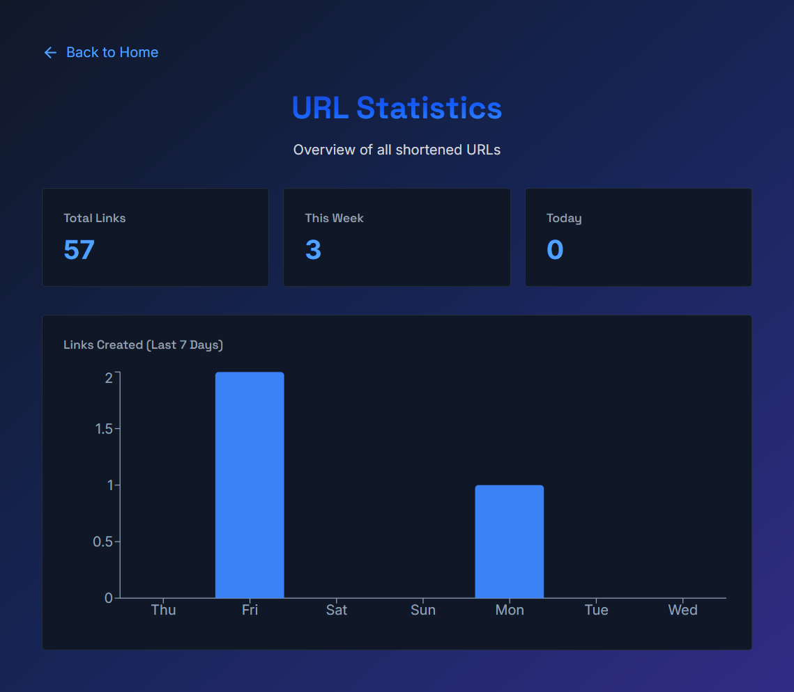Click the Total Links stat card
This screenshot has height=692, width=794.
[155, 237]
